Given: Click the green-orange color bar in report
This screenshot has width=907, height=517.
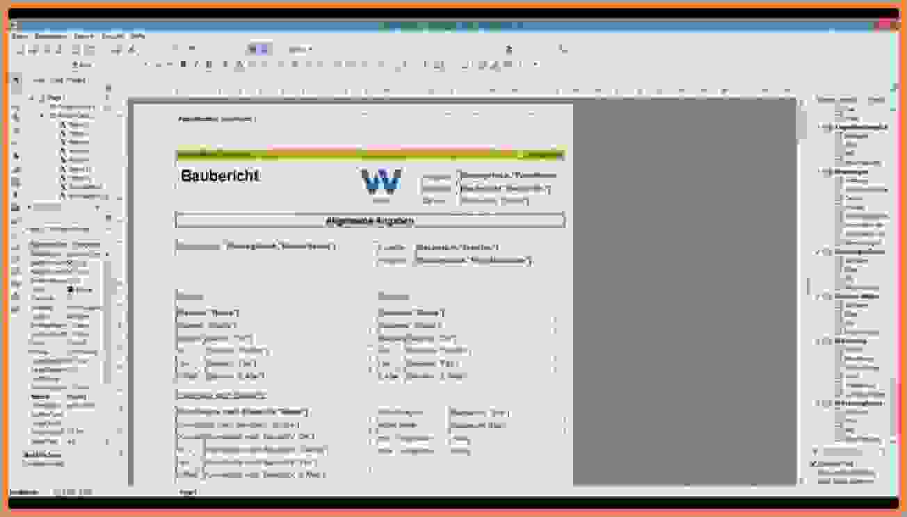Looking at the screenshot, I should [370, 154].
